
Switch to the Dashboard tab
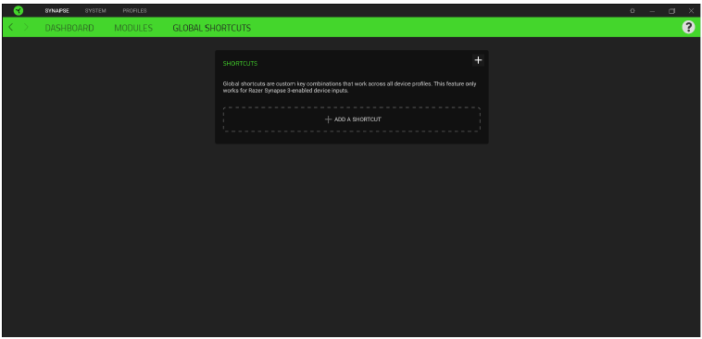69,28
